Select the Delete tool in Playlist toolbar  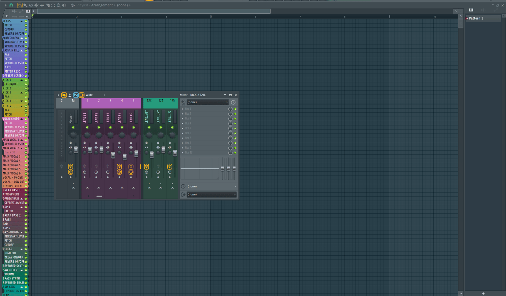pos(31,5)
